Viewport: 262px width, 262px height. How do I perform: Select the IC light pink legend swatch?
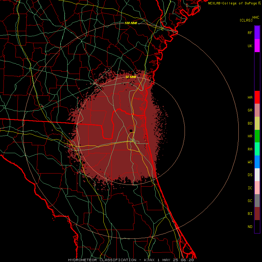click(257, 188)
